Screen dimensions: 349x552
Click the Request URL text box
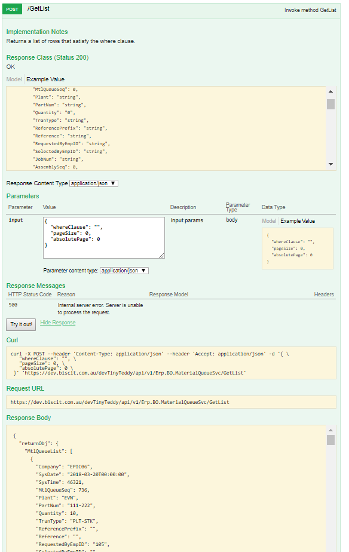pos(171,402)
